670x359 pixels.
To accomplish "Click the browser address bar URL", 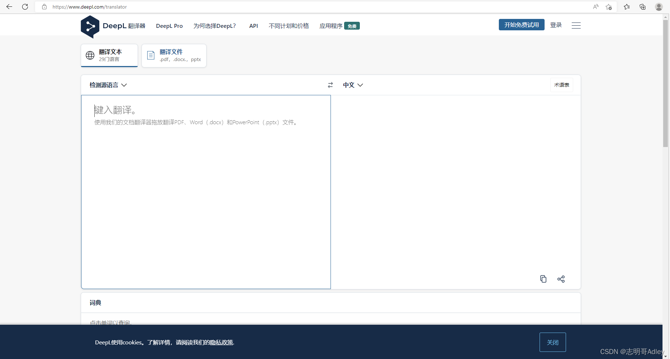I will [90, 7].
